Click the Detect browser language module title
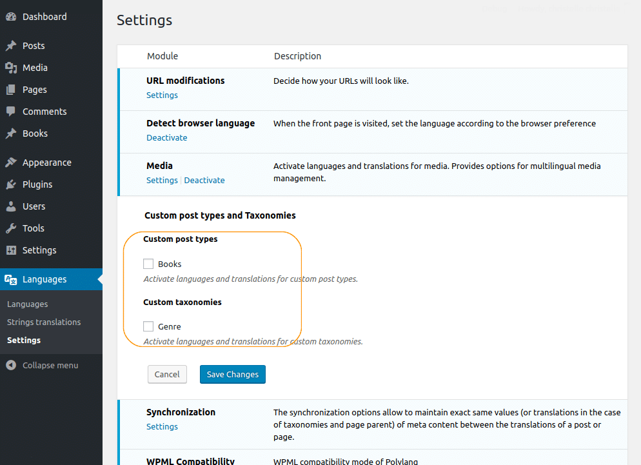The image size is (641, 465). 201,123
